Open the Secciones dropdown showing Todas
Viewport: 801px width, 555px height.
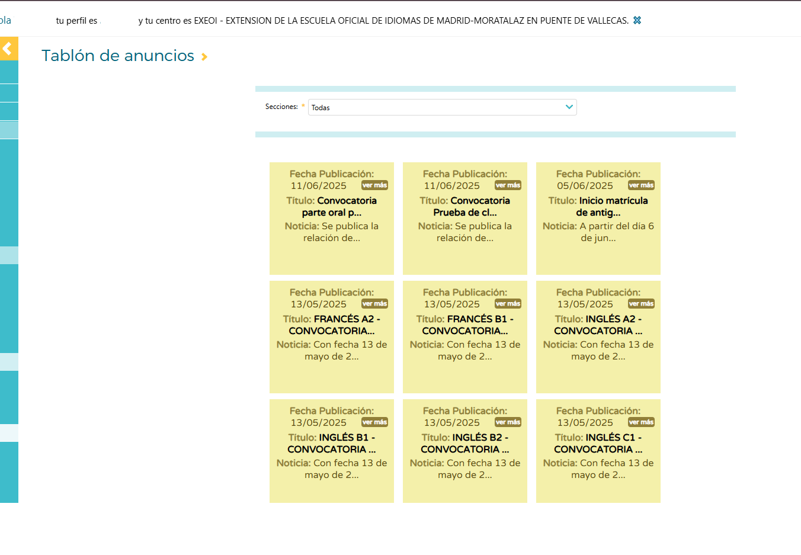[x=442, y=107]
